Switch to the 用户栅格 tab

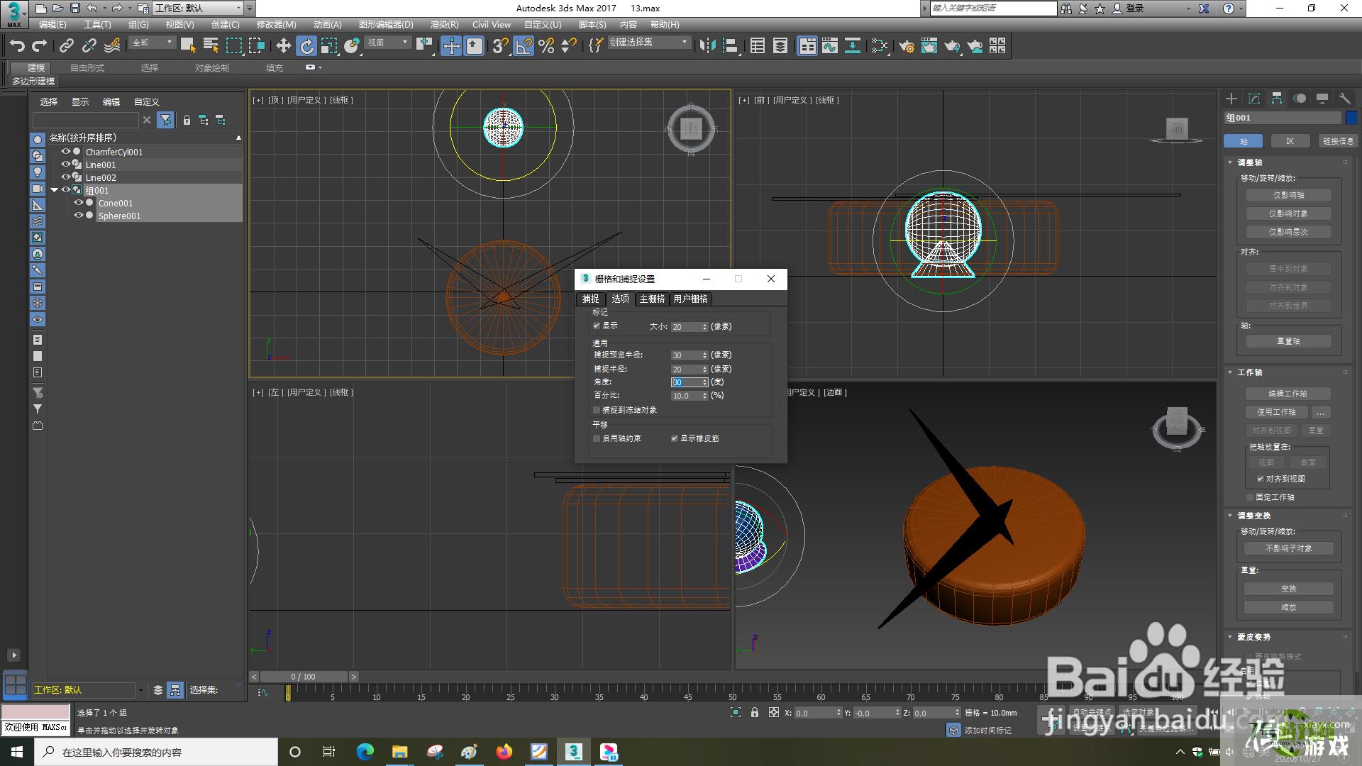click(x=690, y=299)
